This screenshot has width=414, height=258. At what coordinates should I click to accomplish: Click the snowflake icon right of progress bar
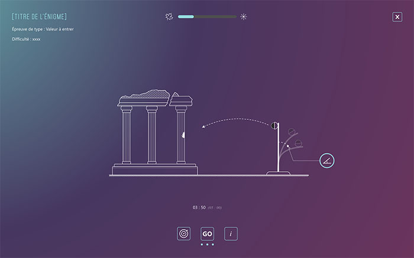(243, 17)
